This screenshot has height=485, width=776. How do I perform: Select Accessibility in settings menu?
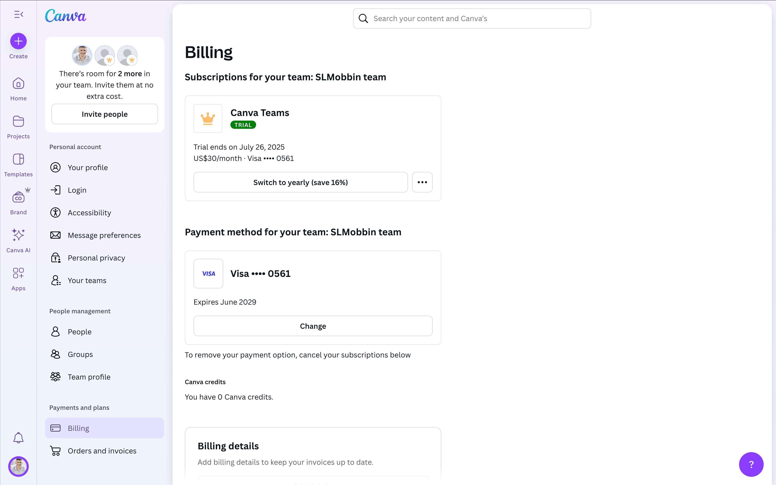pyautogui.click(x=90, y=213)
